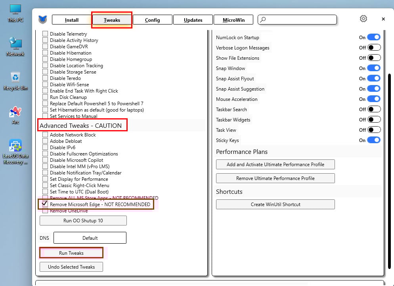This screenshot has width=394, height=286.
Task: Check Set Display for Performance
Action: point(45,179)
